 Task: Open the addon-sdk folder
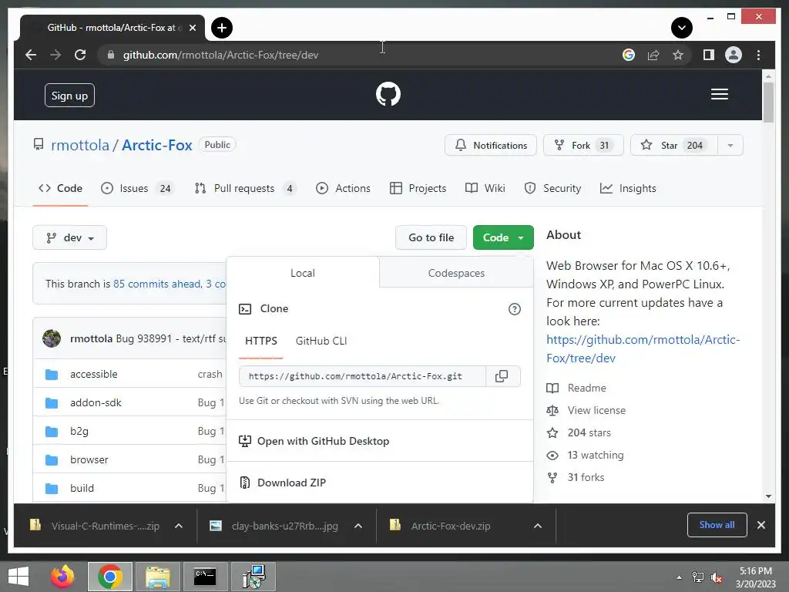click(96, 402)
